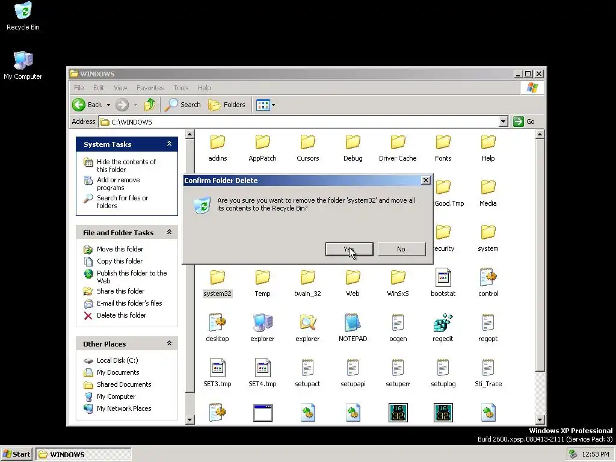
Task: Open the Recycle Bin desktop icon
Action: click(23, 16)
